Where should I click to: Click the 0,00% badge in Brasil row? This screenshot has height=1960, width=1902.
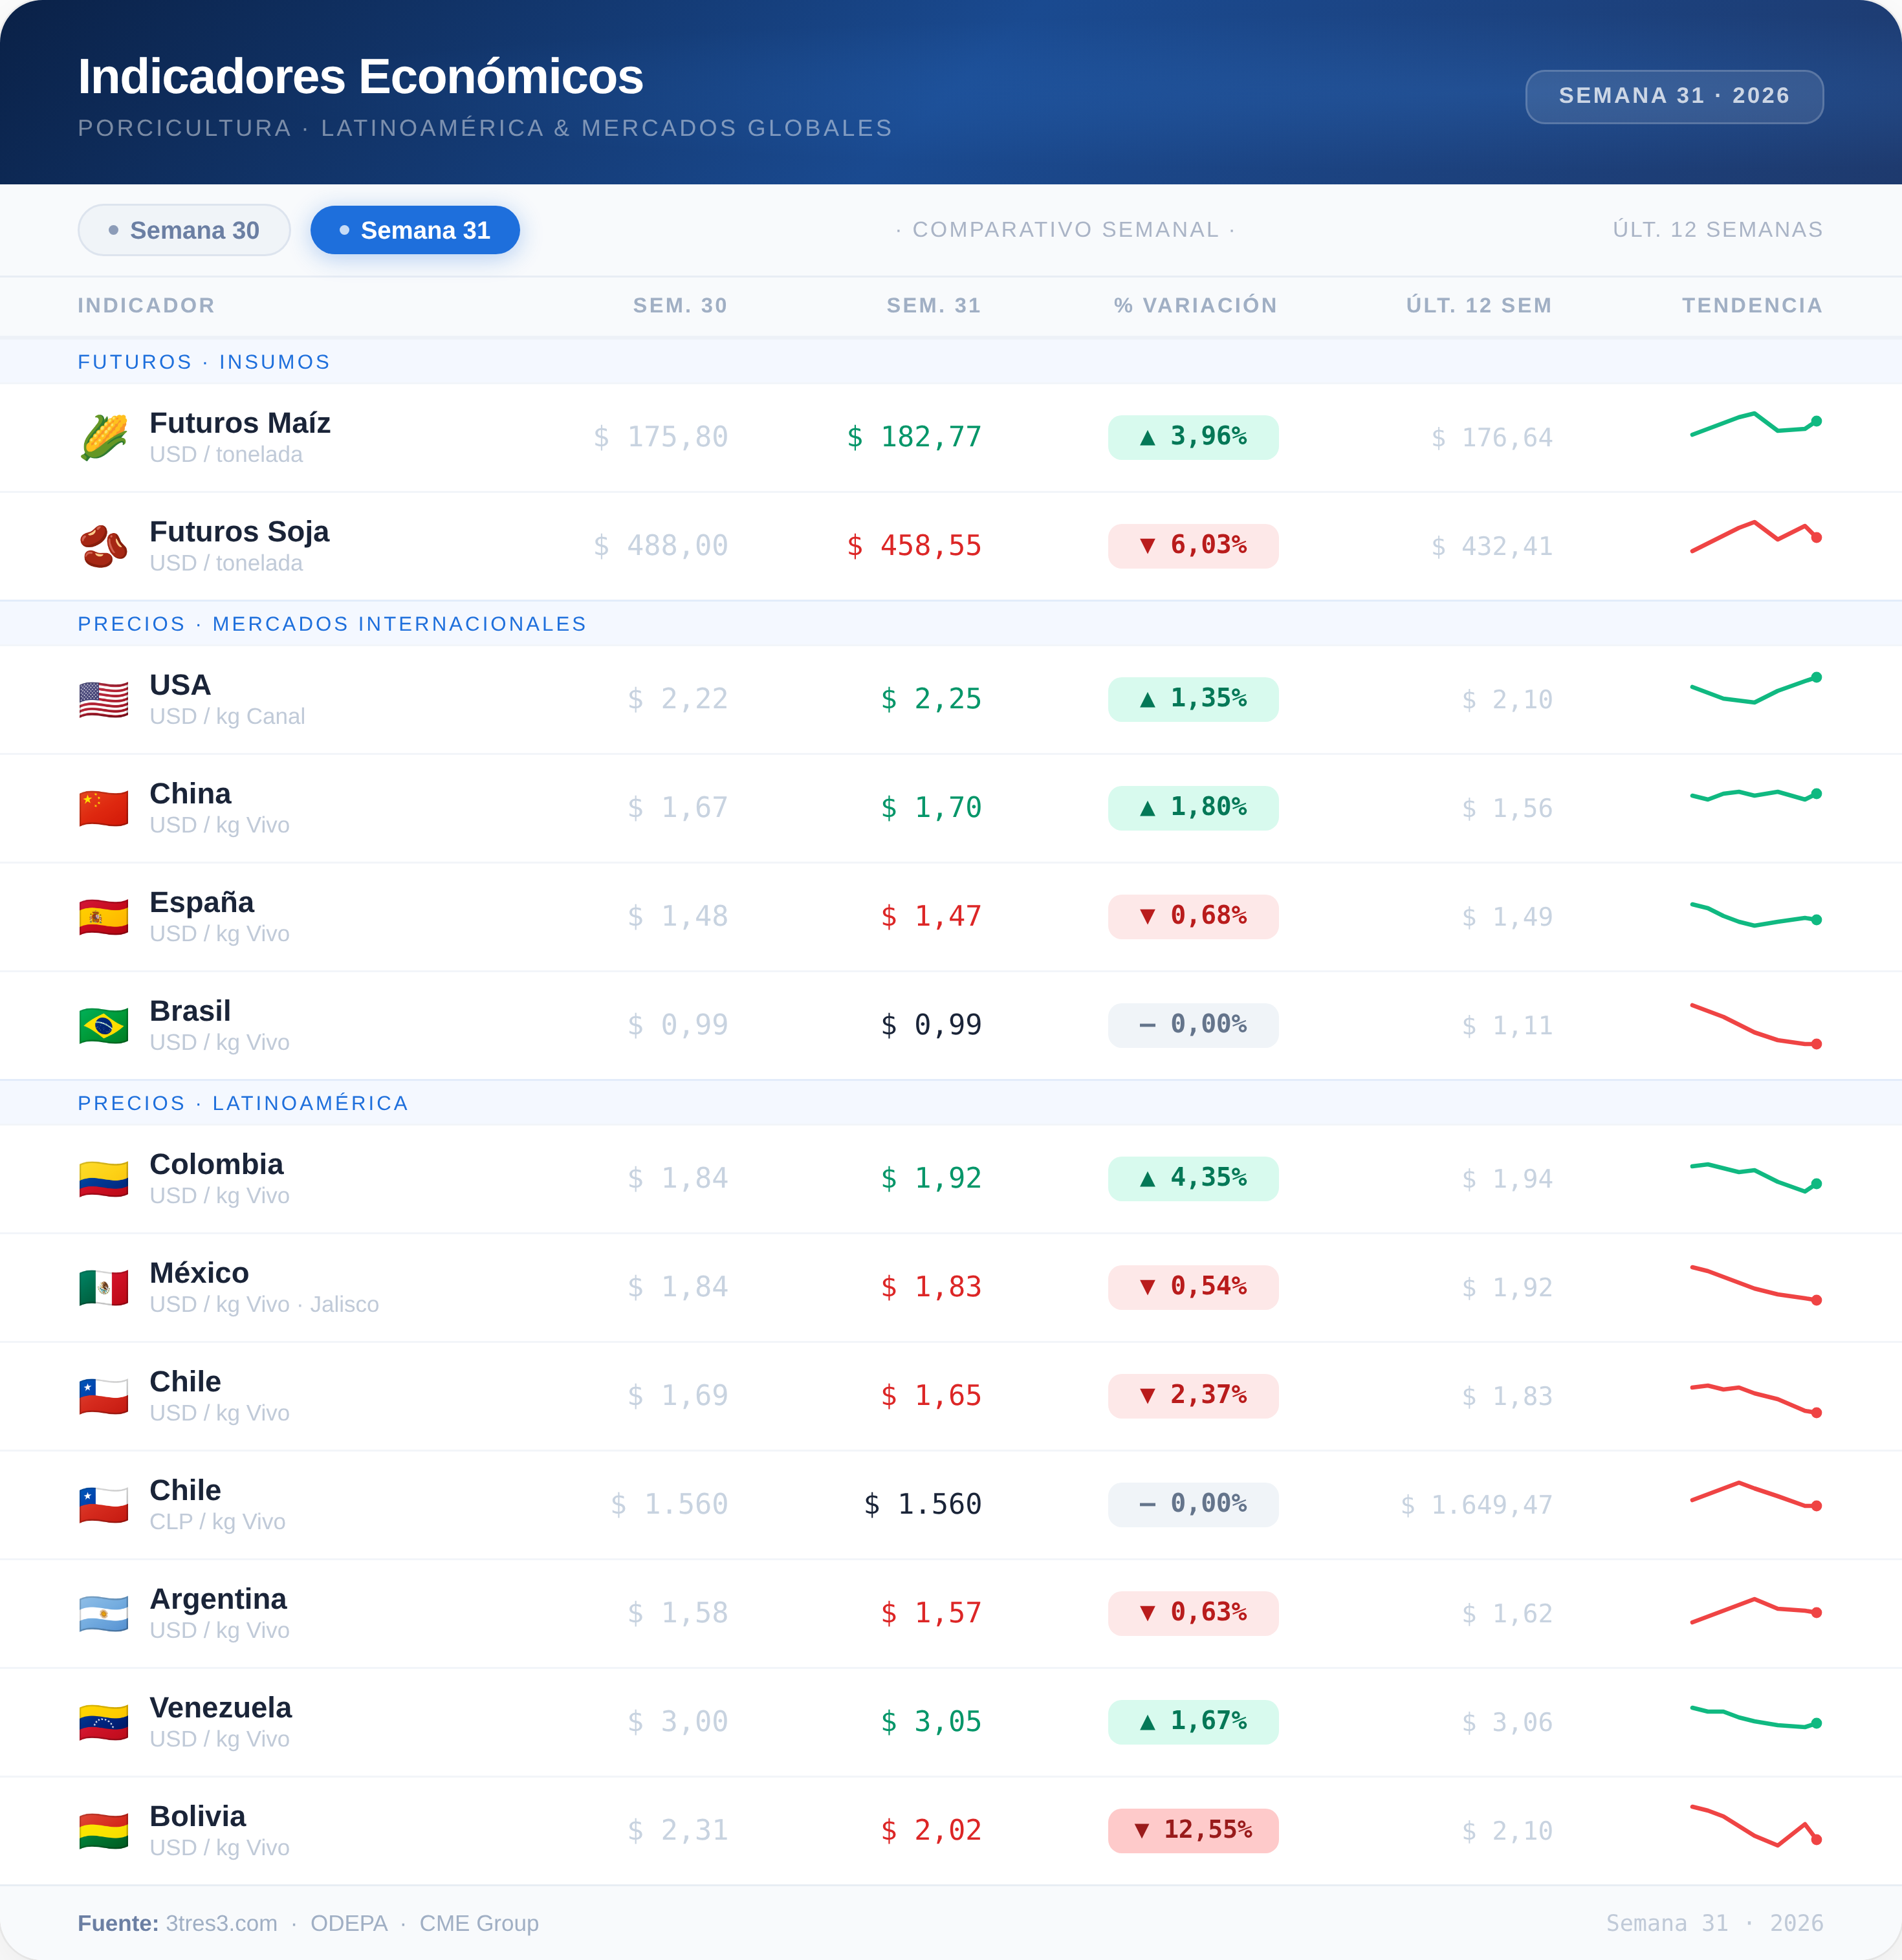(1193, 1025)
